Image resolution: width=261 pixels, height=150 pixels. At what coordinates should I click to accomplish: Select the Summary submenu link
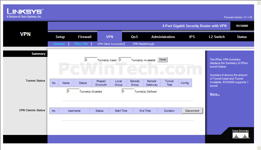pyautogui.click(x=59, y=44)
